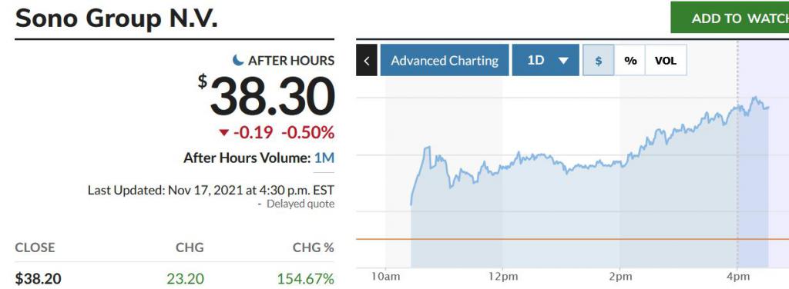Click the After Hours Volume 1M value
Viewport: 789px width, 289px height.
pos(324,158)
